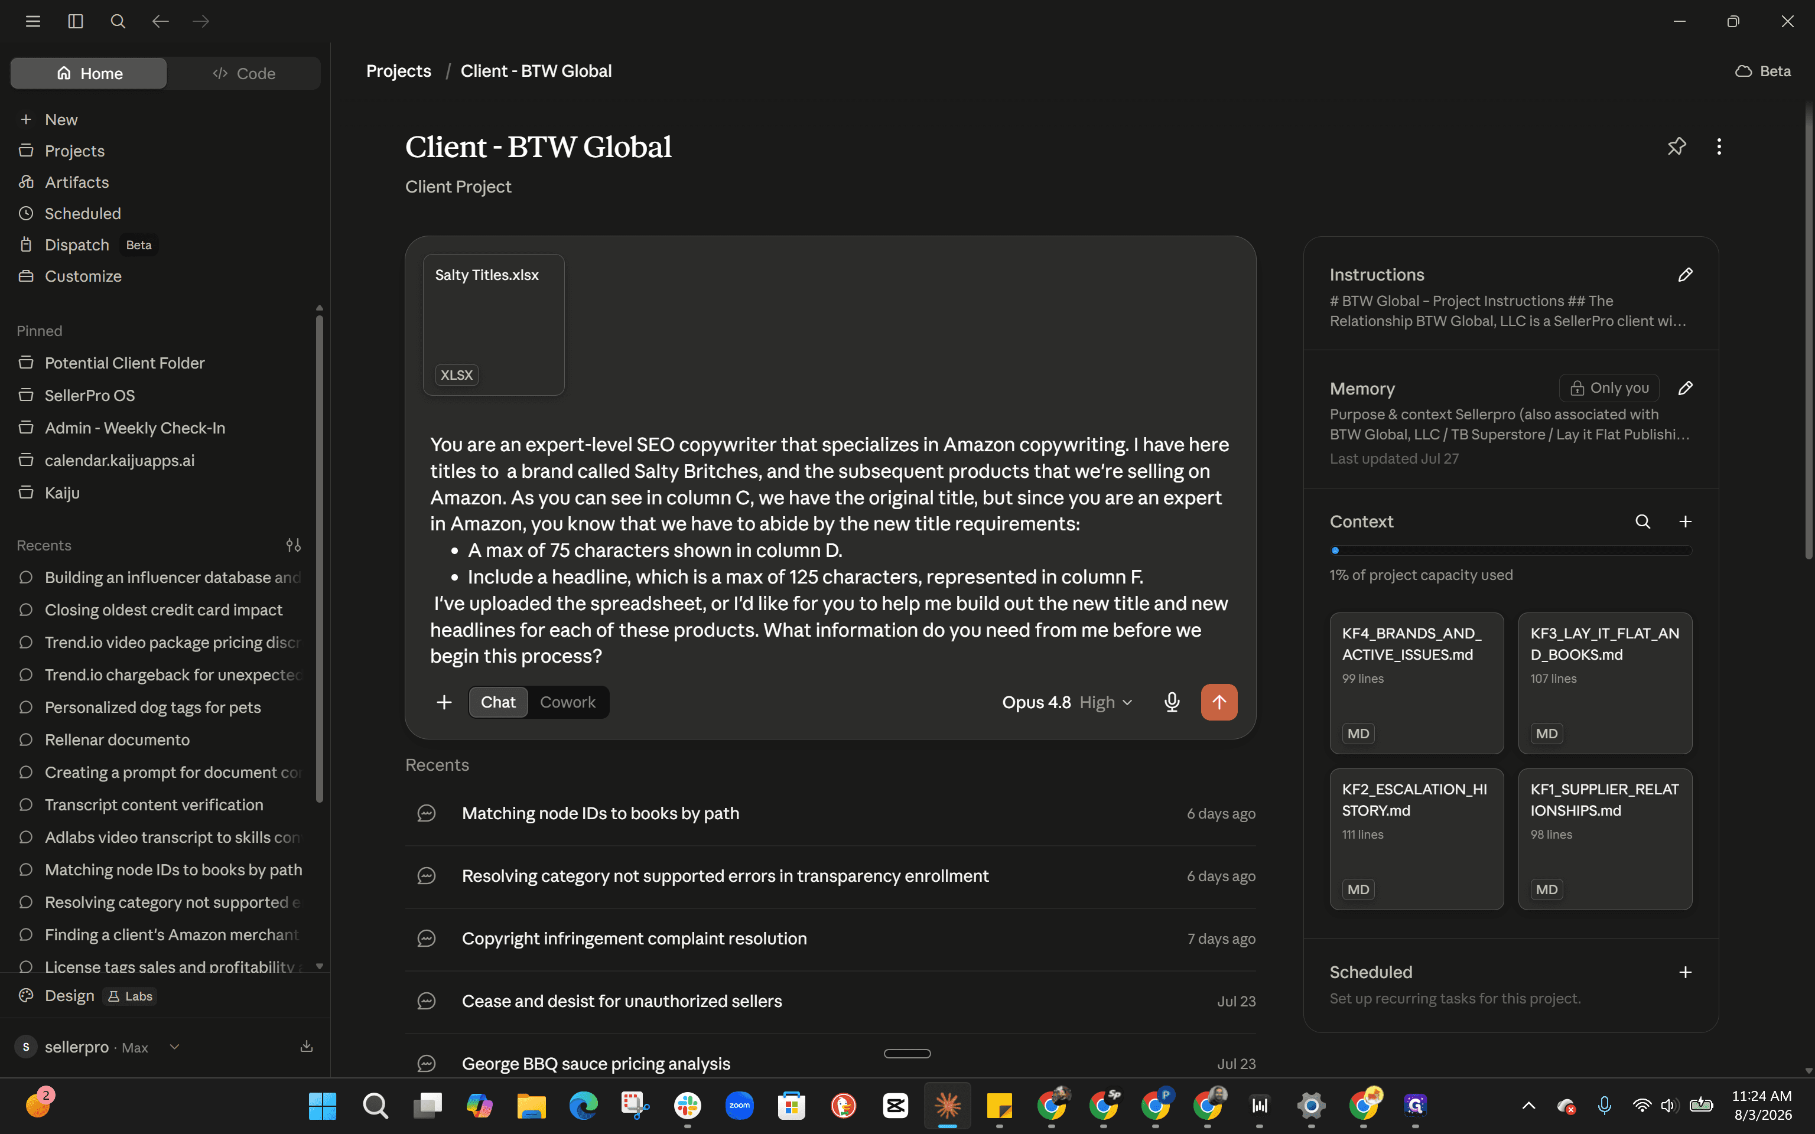Click the left sidebar scrollbar
Image resolution: width=1815 pixels, height=1134 pixels.
point(320,559)
